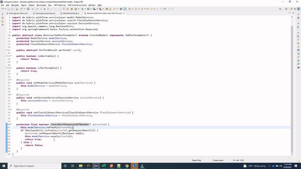Open the Window menu
Image resolution: width=301 pixels, height=169 pixels.
click(92, 5)
